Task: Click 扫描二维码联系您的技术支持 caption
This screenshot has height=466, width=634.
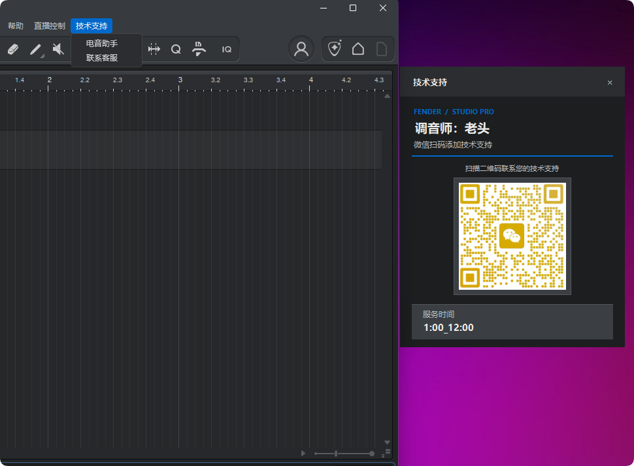Action: [x=512, y=168]
